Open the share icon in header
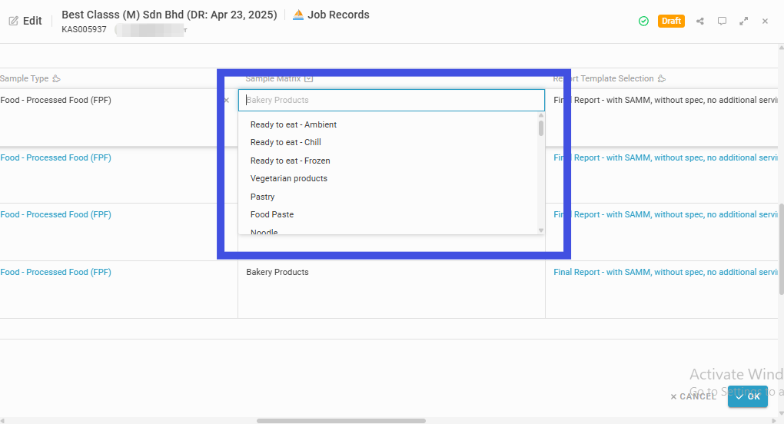 700,21
